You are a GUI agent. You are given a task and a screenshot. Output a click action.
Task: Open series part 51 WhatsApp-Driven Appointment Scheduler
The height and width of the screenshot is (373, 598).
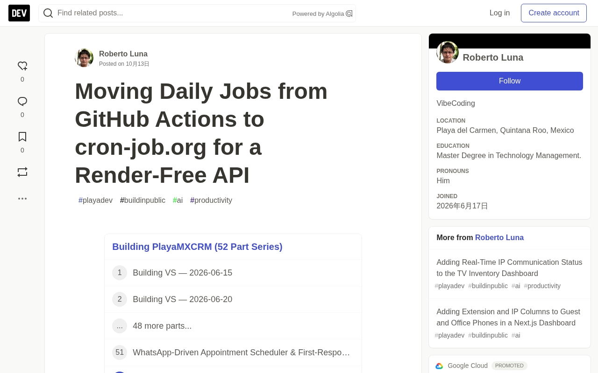pyautogui.click(x=233, y=352)
